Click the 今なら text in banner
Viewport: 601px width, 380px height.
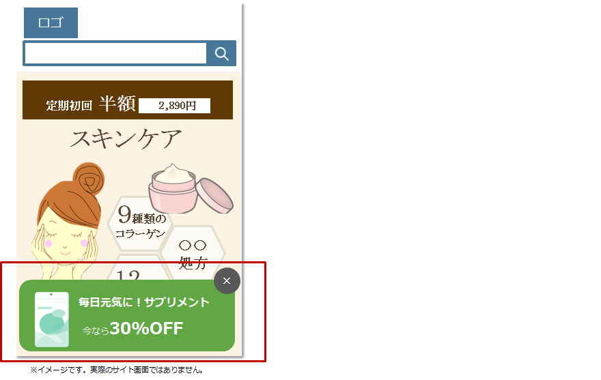tap(96, 331)
